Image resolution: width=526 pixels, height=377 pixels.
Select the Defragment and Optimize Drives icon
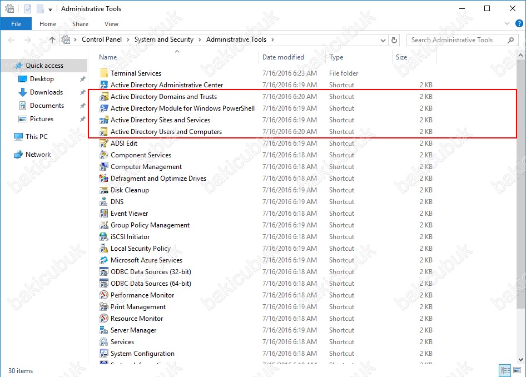[104, 178]
